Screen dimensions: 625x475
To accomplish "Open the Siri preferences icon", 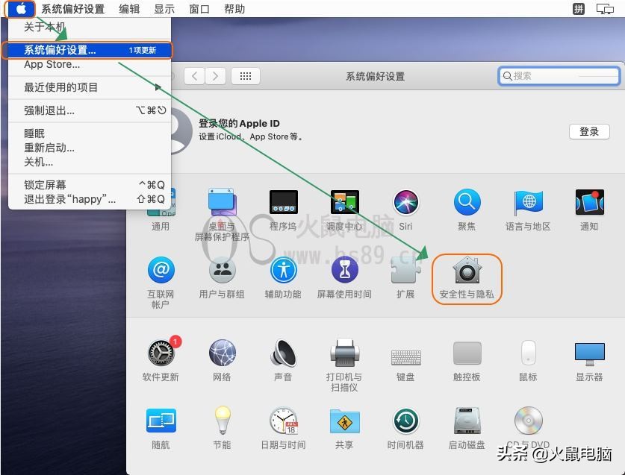I will point(405,202).
